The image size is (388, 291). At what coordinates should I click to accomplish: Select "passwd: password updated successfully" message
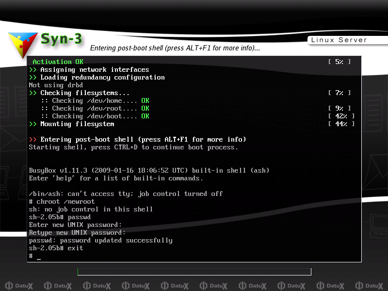101,240
